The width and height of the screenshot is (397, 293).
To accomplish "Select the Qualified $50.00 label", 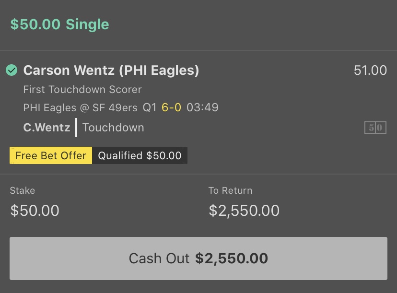I will (x=140, y=155).
